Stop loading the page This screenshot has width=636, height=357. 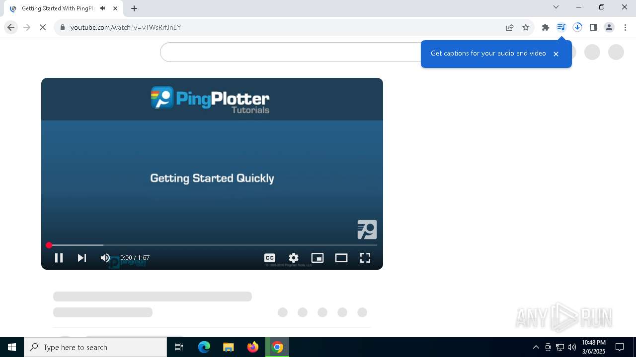(43, 27)
